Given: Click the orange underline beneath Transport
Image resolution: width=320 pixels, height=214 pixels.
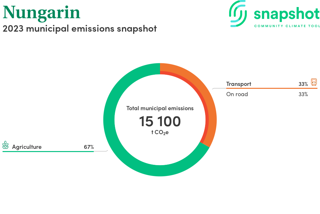Looking at the screenshot, I should point(267,88).
